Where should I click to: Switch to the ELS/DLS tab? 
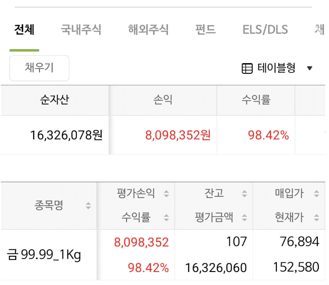(265, 30)
